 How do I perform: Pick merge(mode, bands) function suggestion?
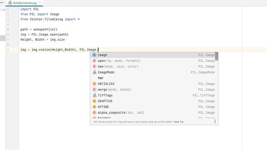pyautogui.click(x=152, y=90)
